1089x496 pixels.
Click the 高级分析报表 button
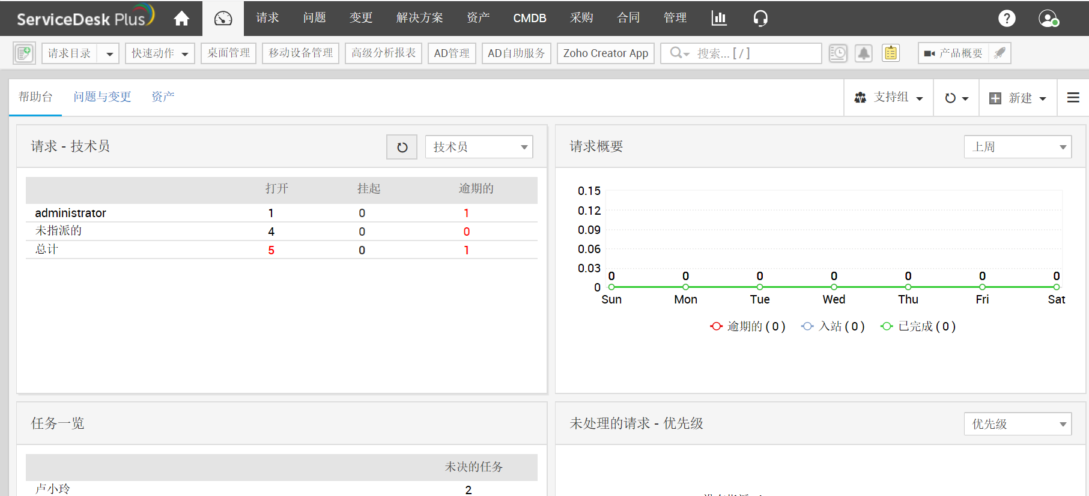384,53
